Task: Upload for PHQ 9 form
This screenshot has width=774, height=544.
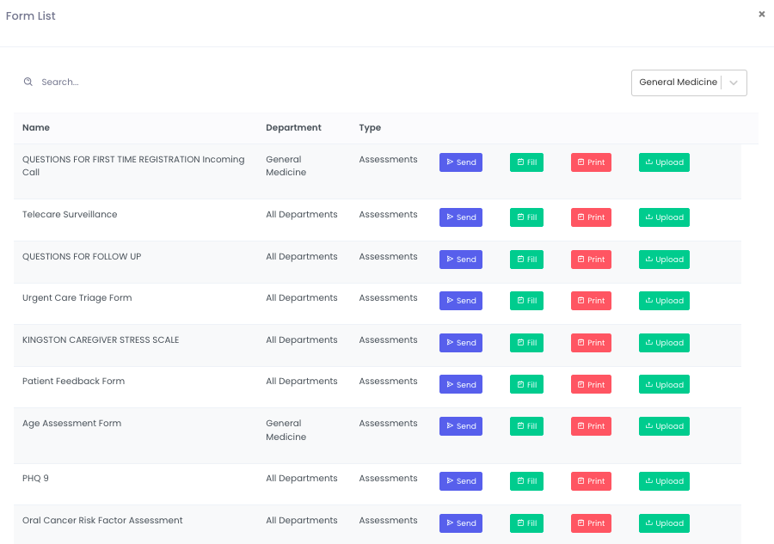Action: tap(664, 481)
